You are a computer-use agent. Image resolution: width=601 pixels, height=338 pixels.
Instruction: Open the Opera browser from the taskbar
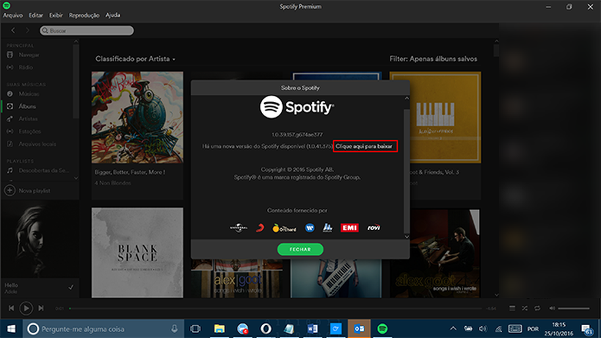266,329
